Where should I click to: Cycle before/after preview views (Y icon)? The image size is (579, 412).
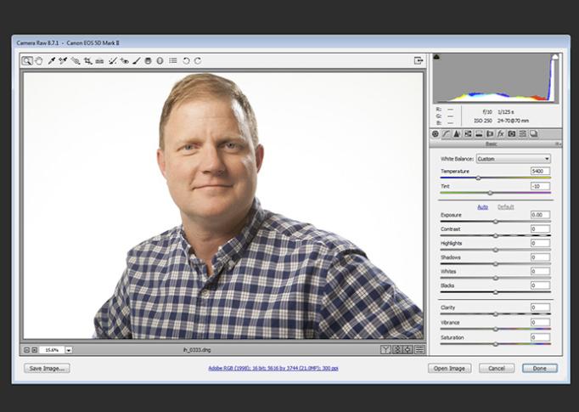coord(385,349)
